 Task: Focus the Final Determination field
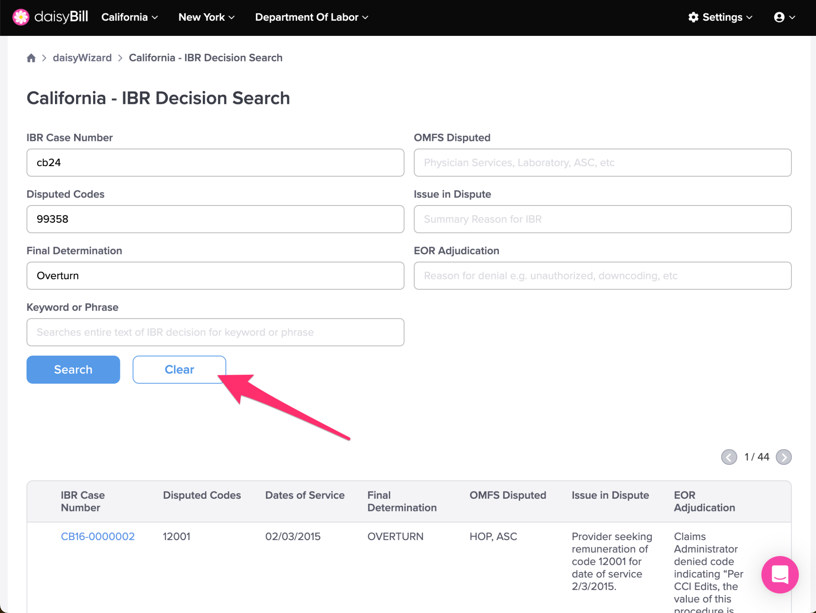point(215,276)
